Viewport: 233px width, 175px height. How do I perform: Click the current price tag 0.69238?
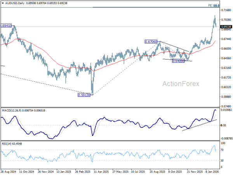click(x=226, y=27)
